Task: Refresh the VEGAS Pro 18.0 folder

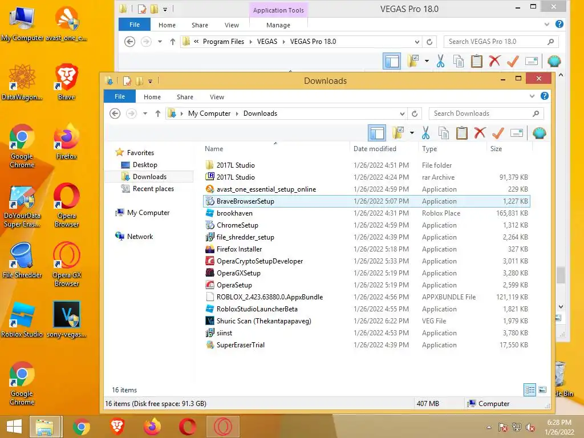Action: pyautogui.click(x=429, y=41)
